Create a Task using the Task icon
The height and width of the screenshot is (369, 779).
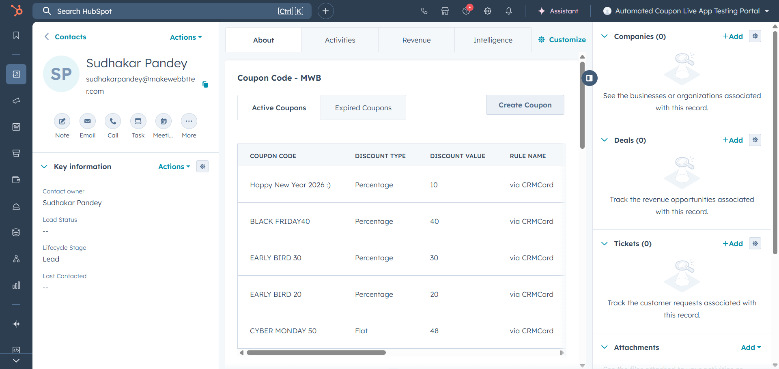pos(138,121)
